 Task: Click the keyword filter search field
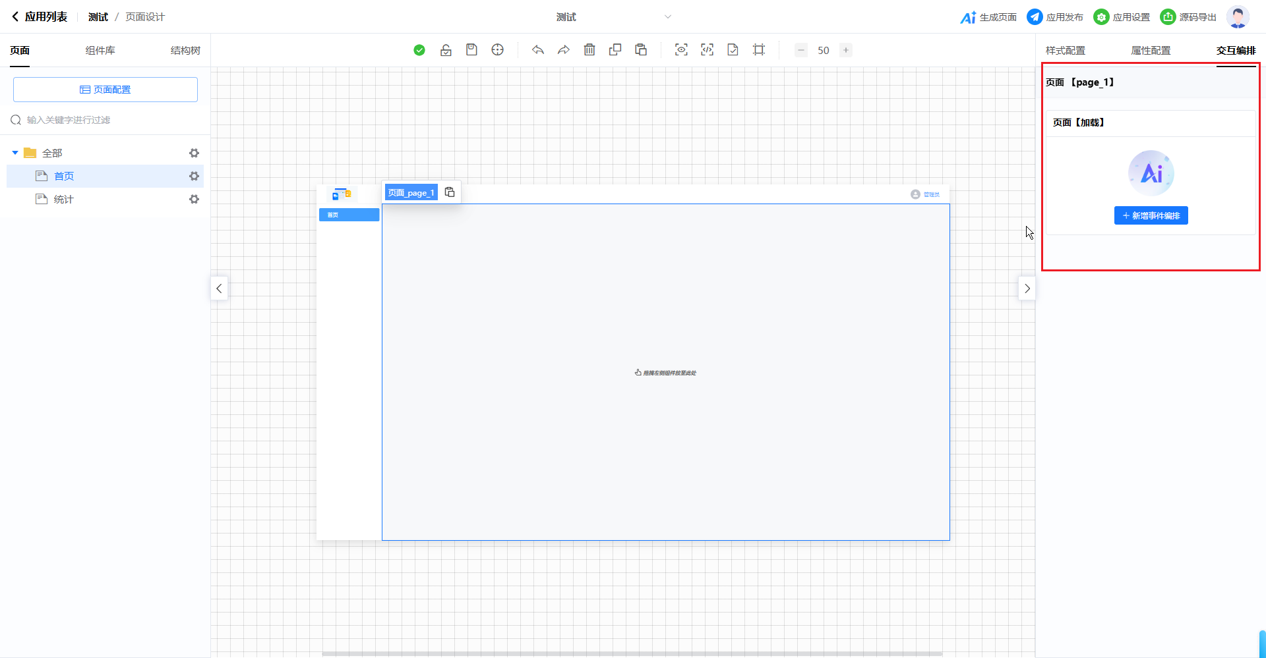pyautogui.click(x=105, y=120)
